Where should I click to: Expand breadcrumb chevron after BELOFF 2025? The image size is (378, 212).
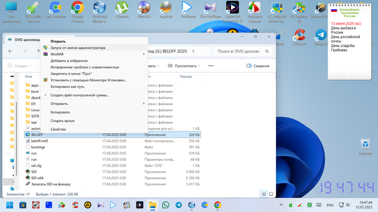click(x=193, y=51)
